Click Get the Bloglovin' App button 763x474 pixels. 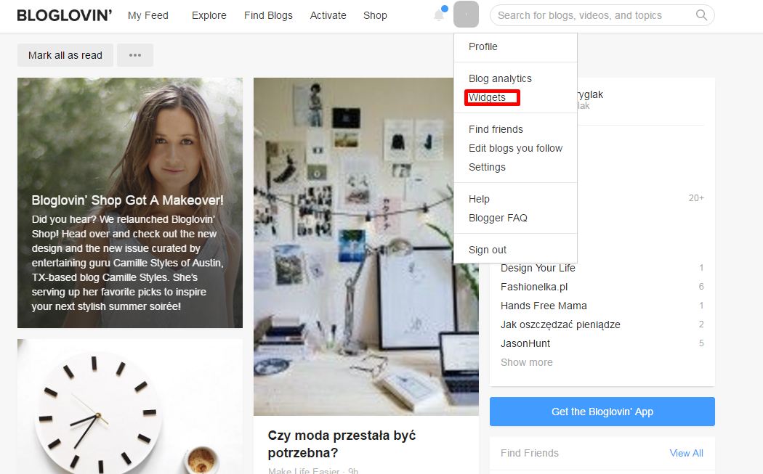coord(602,412)
